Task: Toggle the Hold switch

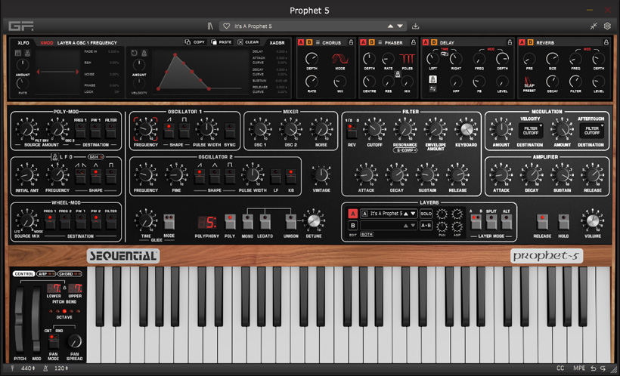Action: 563,221
